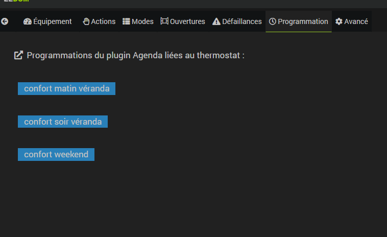Click the window icon beside Ouvertures
387x237 pixels.
point(164,21)
